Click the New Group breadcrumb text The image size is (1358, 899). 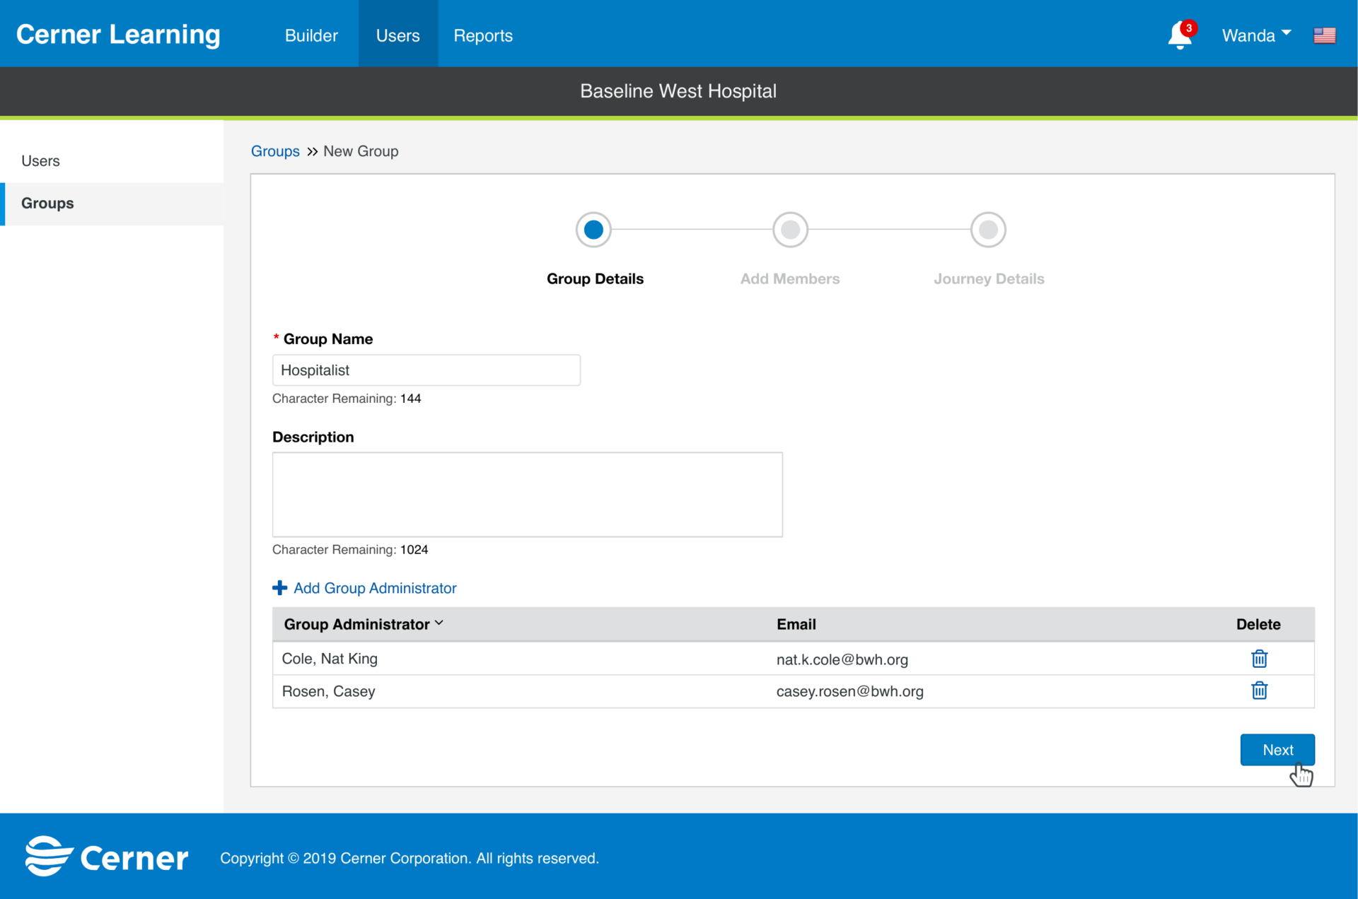[x=361, y=151]
